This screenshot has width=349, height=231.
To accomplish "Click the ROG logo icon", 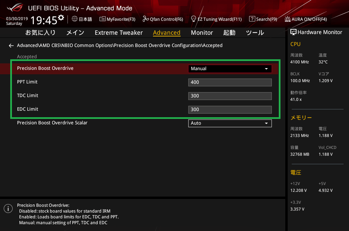I will coord(15,7).
